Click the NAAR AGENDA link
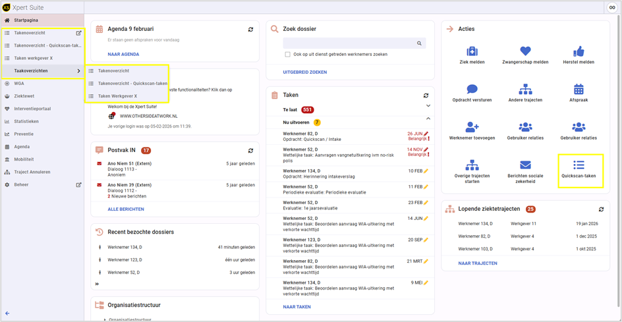Viewport: 622px width, 322px height. 123,55
